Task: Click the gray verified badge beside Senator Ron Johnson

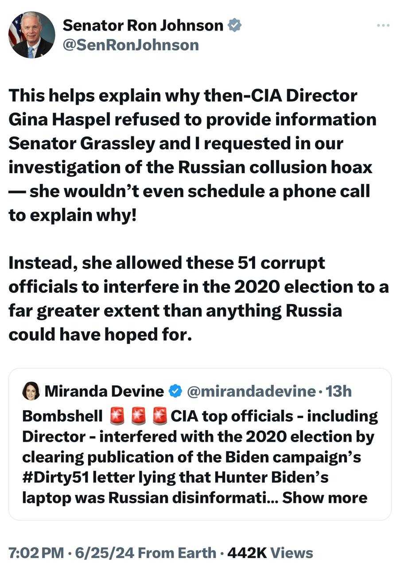Action: pyautogui.click(x=234, y=26)
